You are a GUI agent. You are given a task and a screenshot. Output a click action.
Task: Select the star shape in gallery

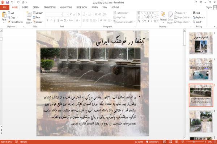tap(155, 21)
